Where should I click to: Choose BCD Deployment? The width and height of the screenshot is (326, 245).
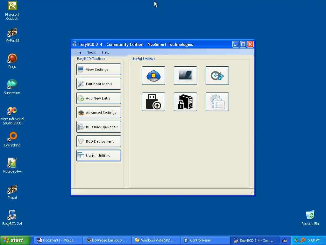[99, 141]
